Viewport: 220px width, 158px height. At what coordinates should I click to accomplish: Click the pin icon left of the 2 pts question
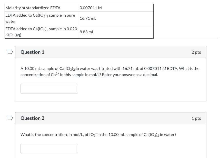point(10,52)
